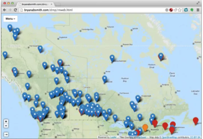Click the orange map marker near Montreal
Viewport: 203px width, 139px height.
click(x=145, y=128)
